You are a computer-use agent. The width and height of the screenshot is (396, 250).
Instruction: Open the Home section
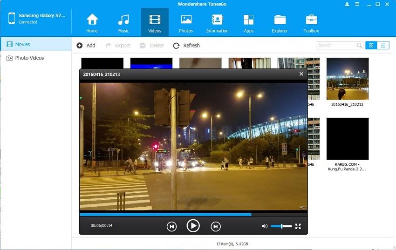coord(92,23)
